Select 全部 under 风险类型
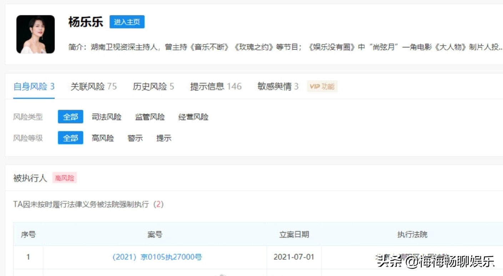The height and width of the screenshot is (276, 503). coord(70,117)
